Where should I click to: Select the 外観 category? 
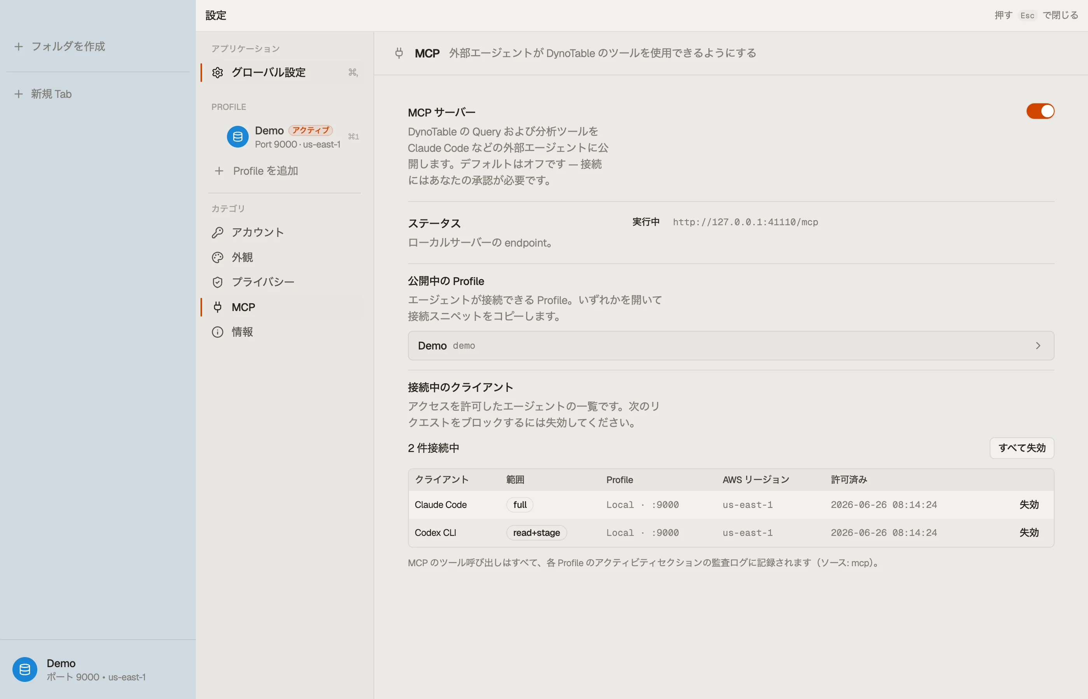[x=282, y=257]
